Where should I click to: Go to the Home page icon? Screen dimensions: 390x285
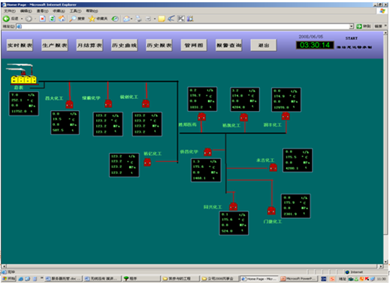[x=62, y=19]
